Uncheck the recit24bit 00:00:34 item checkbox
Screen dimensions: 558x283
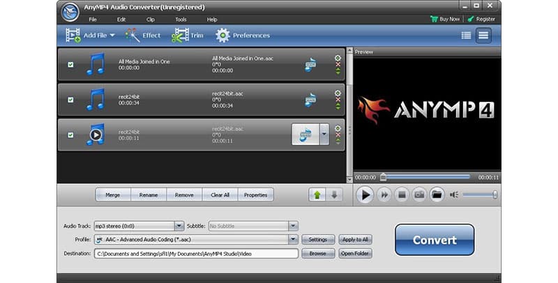[70, 100]
